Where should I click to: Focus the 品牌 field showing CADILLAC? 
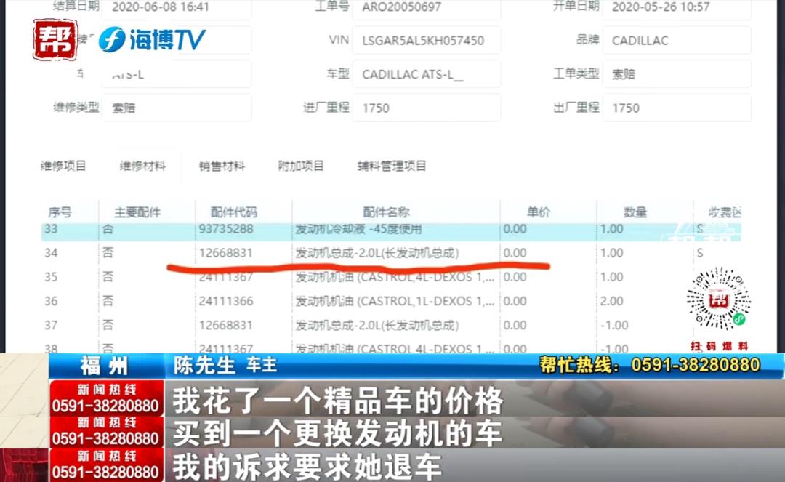point(677,40)
